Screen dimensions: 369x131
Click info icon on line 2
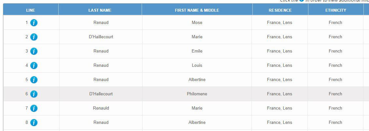pyautogui.click(x=34, y=37)
